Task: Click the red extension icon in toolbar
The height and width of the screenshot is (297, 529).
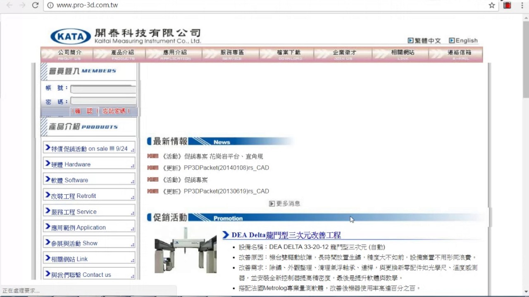Action: click(x=507, y=5)
